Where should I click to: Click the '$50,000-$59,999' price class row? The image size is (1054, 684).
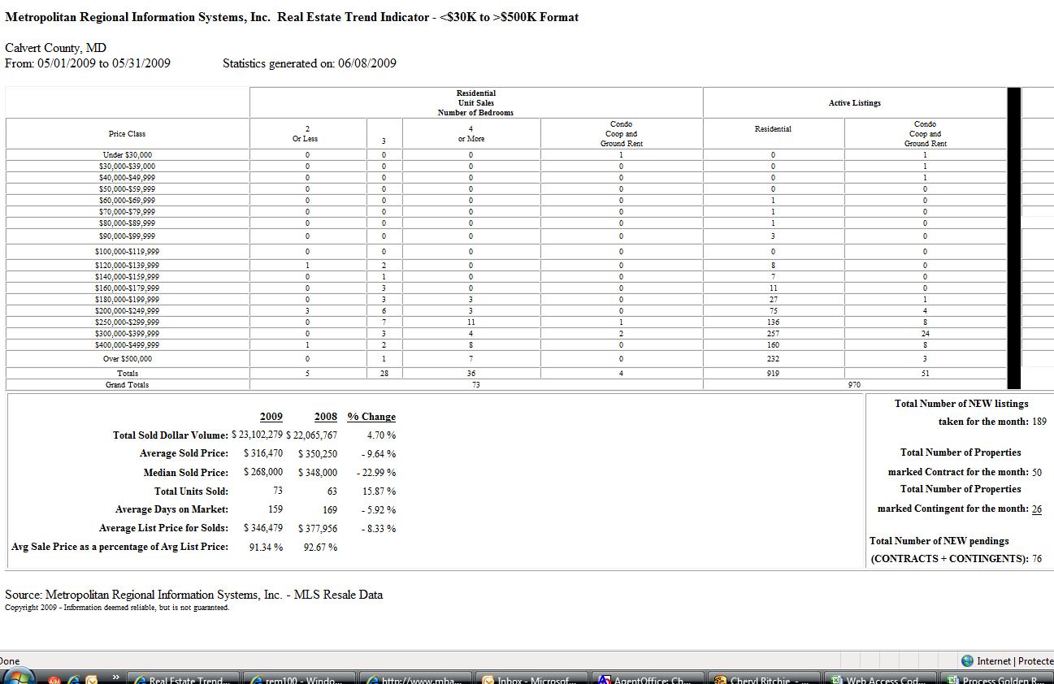pos(128,188)
